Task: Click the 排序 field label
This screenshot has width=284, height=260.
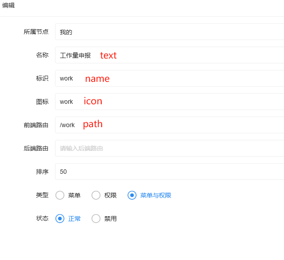Action: point(42,172)
